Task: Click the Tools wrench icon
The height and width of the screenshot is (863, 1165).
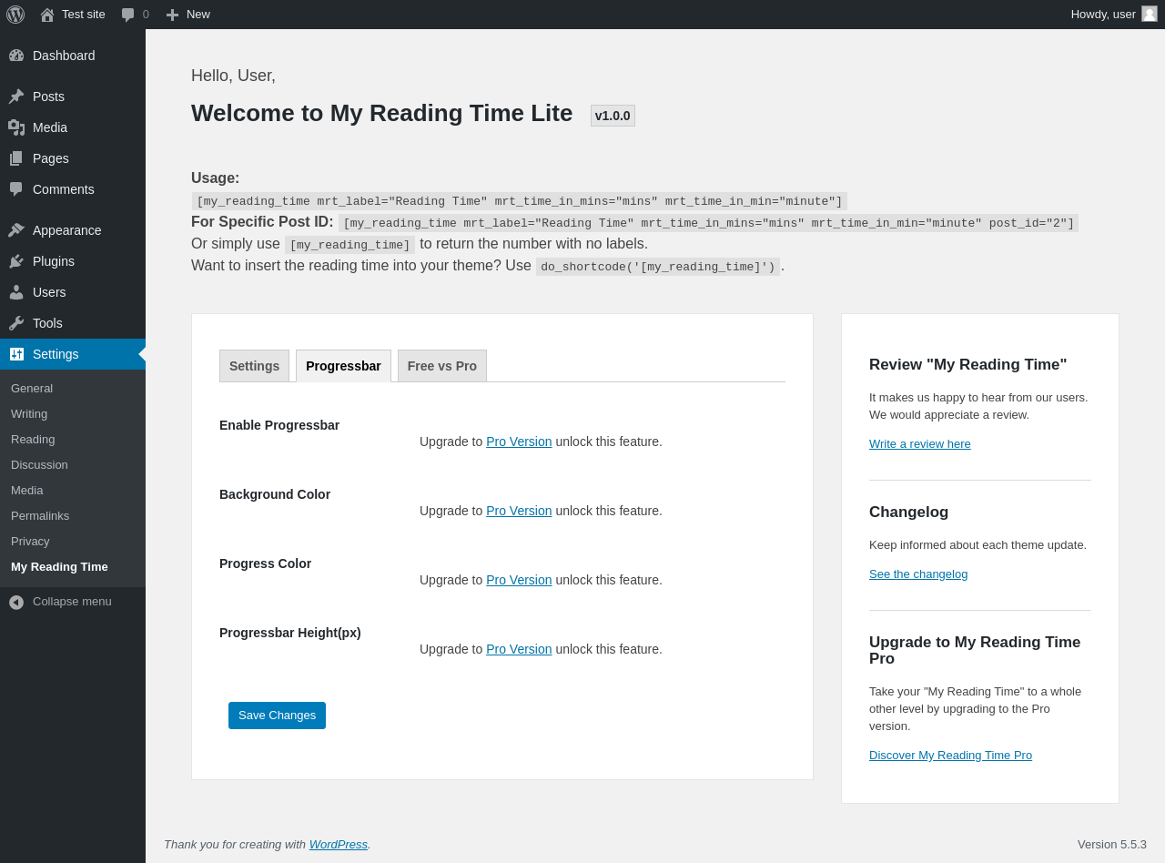Action: pos(16,323)
